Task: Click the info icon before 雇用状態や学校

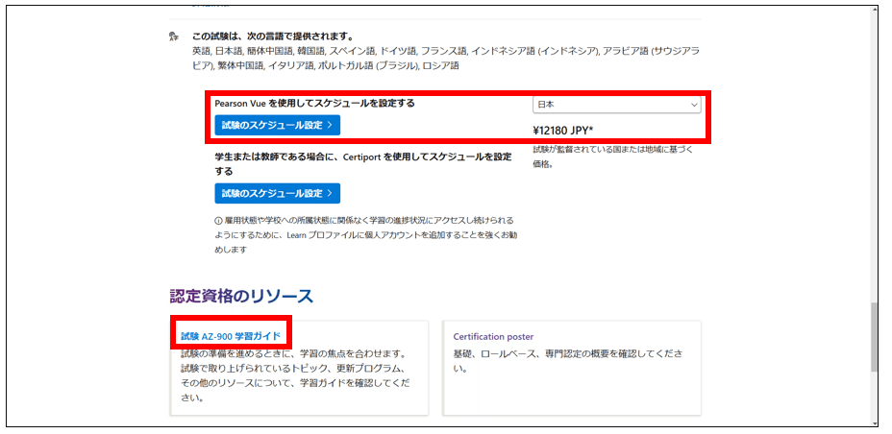Action: (218, 220)
